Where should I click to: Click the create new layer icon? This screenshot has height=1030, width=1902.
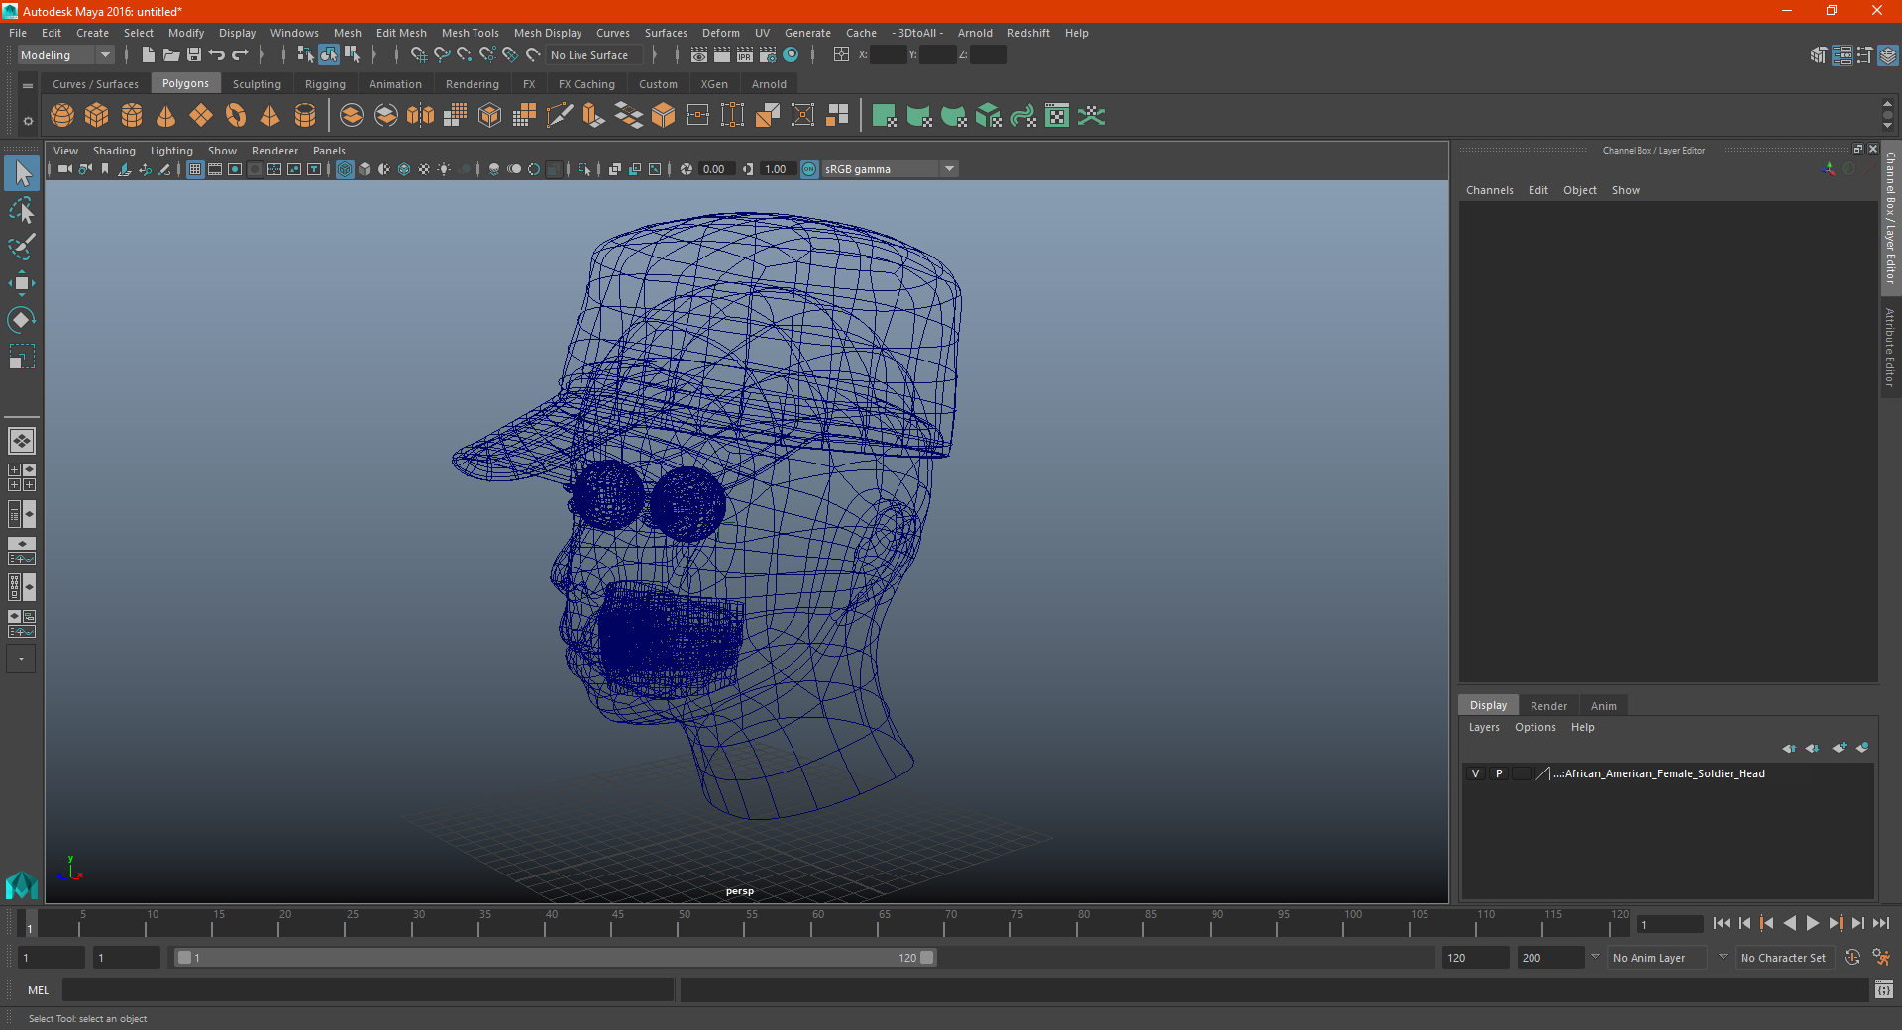pos(1840,748)
